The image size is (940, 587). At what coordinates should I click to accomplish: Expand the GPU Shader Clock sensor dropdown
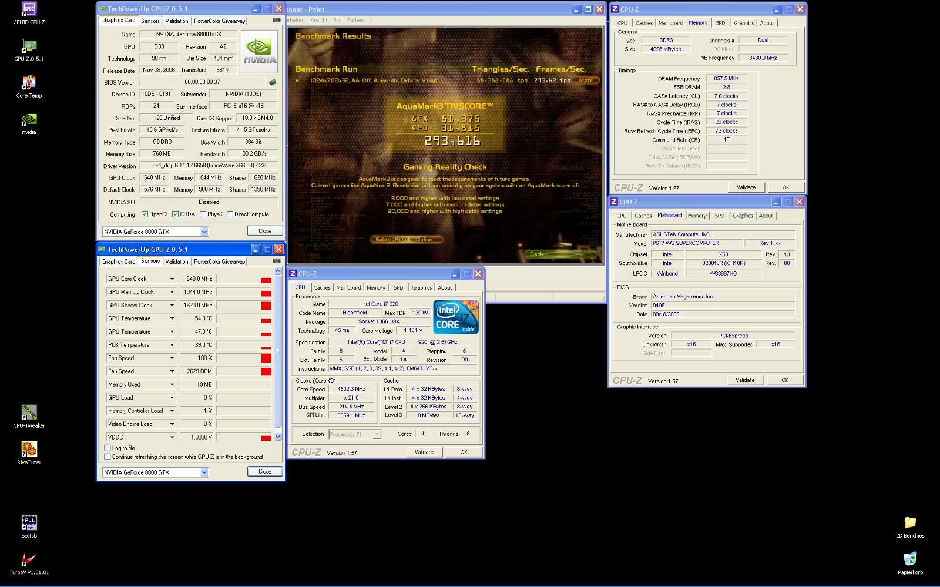pos(172,305)
